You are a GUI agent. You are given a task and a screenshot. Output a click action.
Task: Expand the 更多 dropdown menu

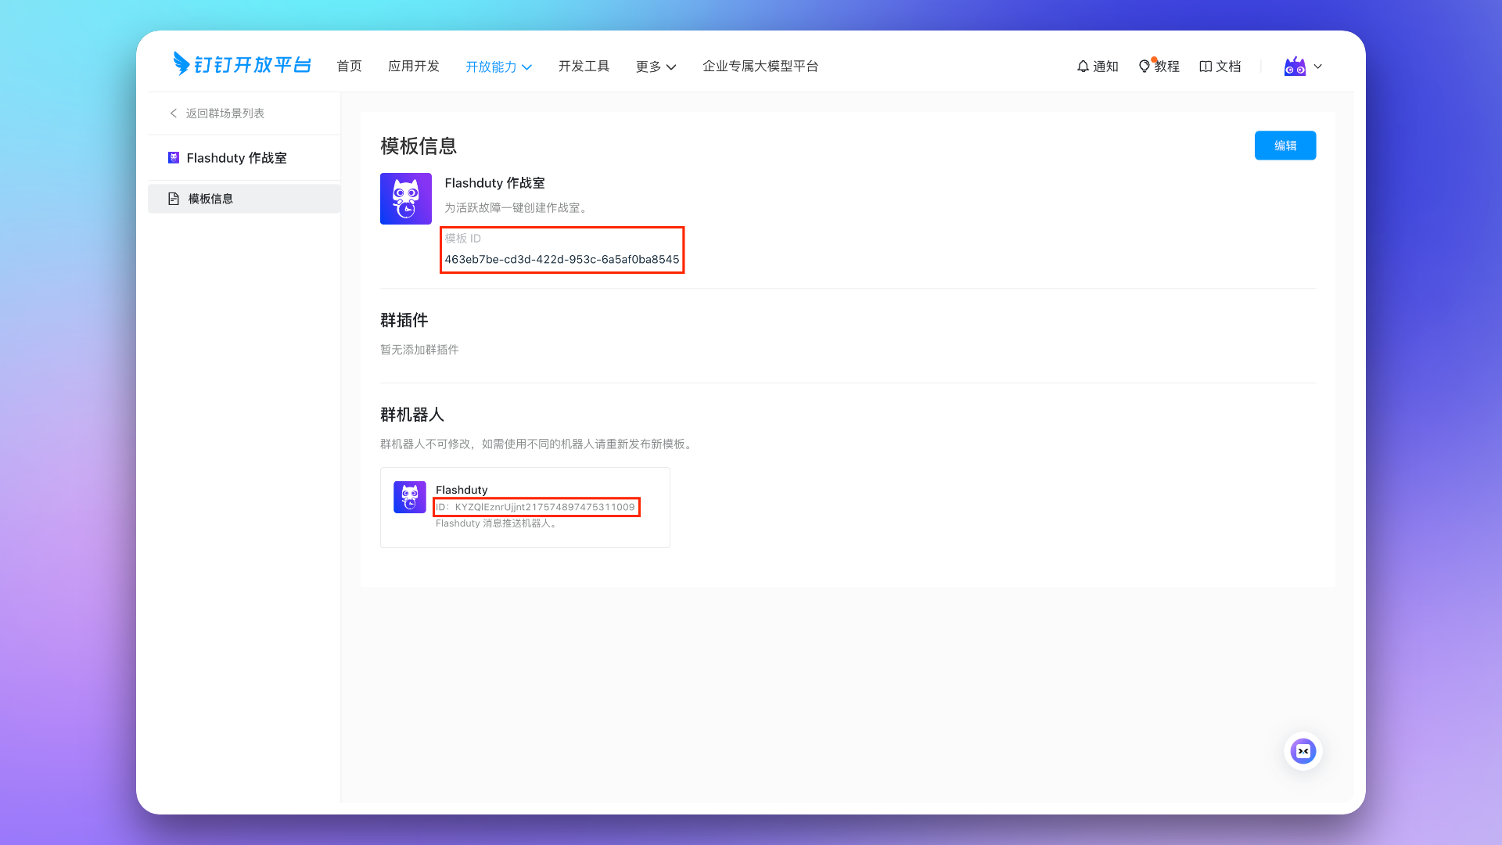coord(656,67)
